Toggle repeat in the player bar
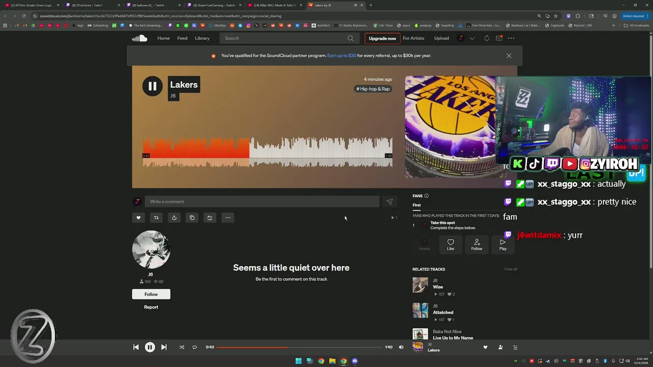The height and width of the screenshot is (367, 653). click(x=194, y=347)
